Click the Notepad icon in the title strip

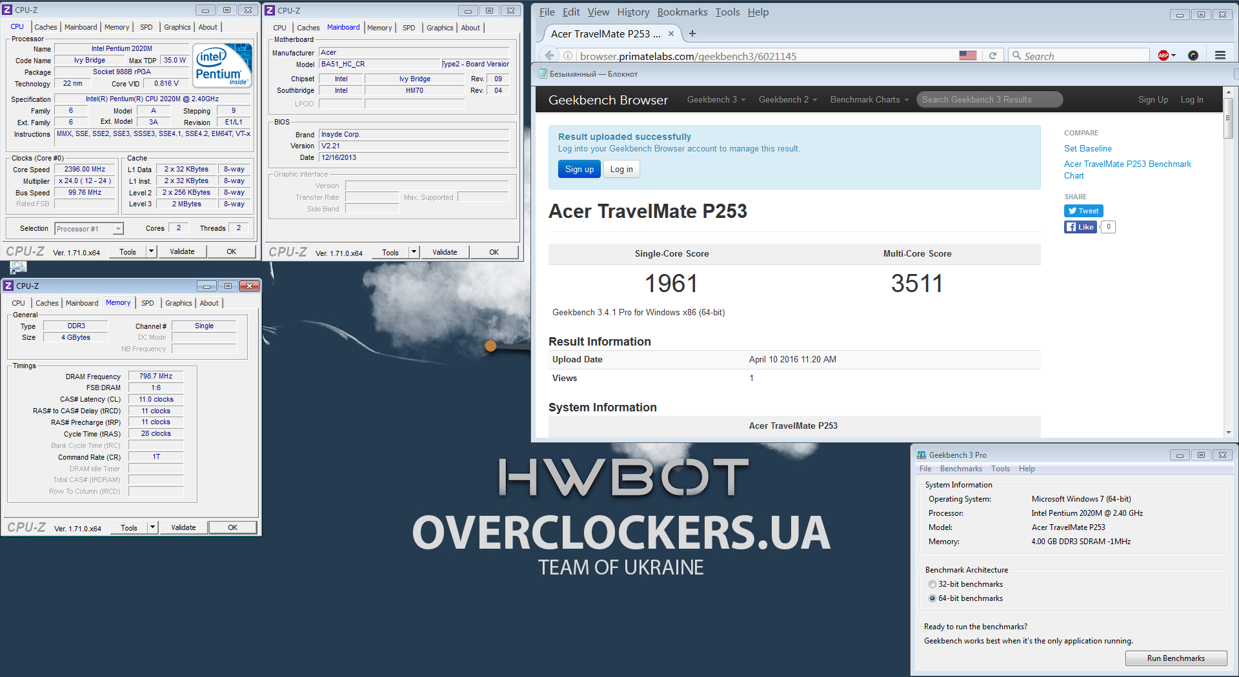(543, 74)
